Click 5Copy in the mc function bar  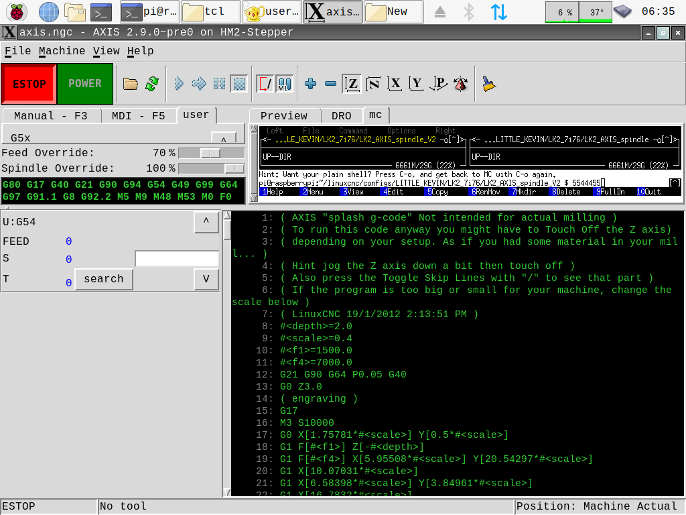(437, 192)
